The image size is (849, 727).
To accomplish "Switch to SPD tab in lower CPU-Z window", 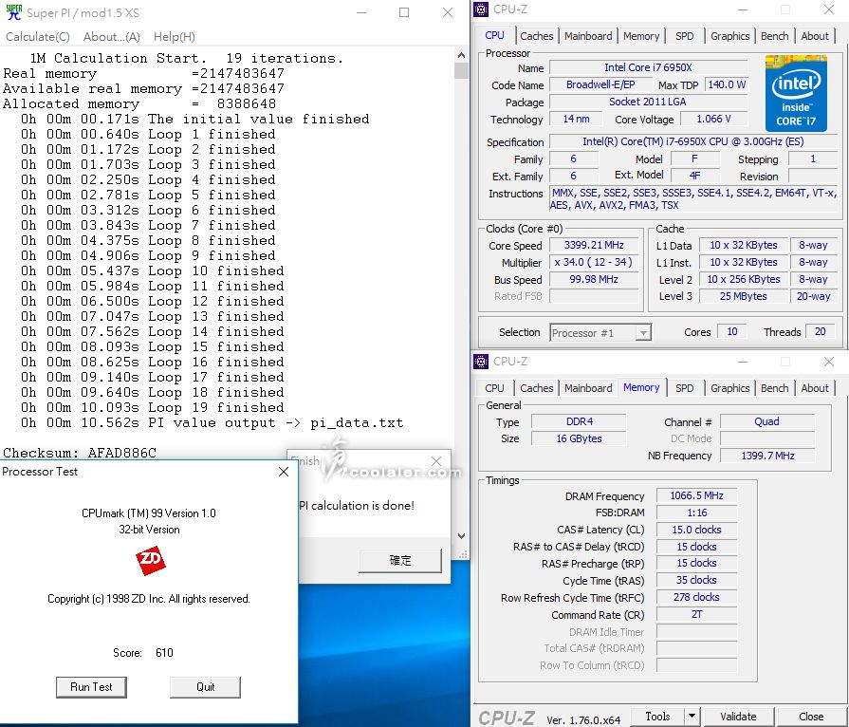I will click(684, 388).
